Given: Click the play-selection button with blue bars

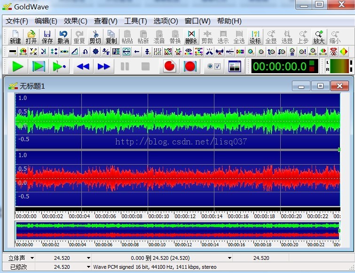Looking at the screenshot, I should point(39,67).
